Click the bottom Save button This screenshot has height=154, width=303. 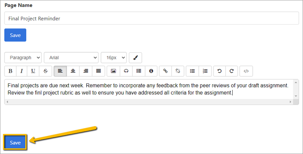[x=15, y=143]
